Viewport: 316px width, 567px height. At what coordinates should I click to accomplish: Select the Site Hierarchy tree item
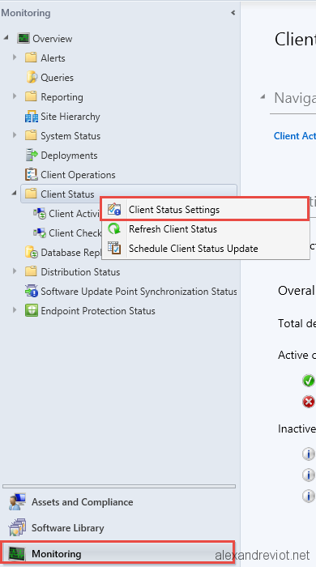70,117
